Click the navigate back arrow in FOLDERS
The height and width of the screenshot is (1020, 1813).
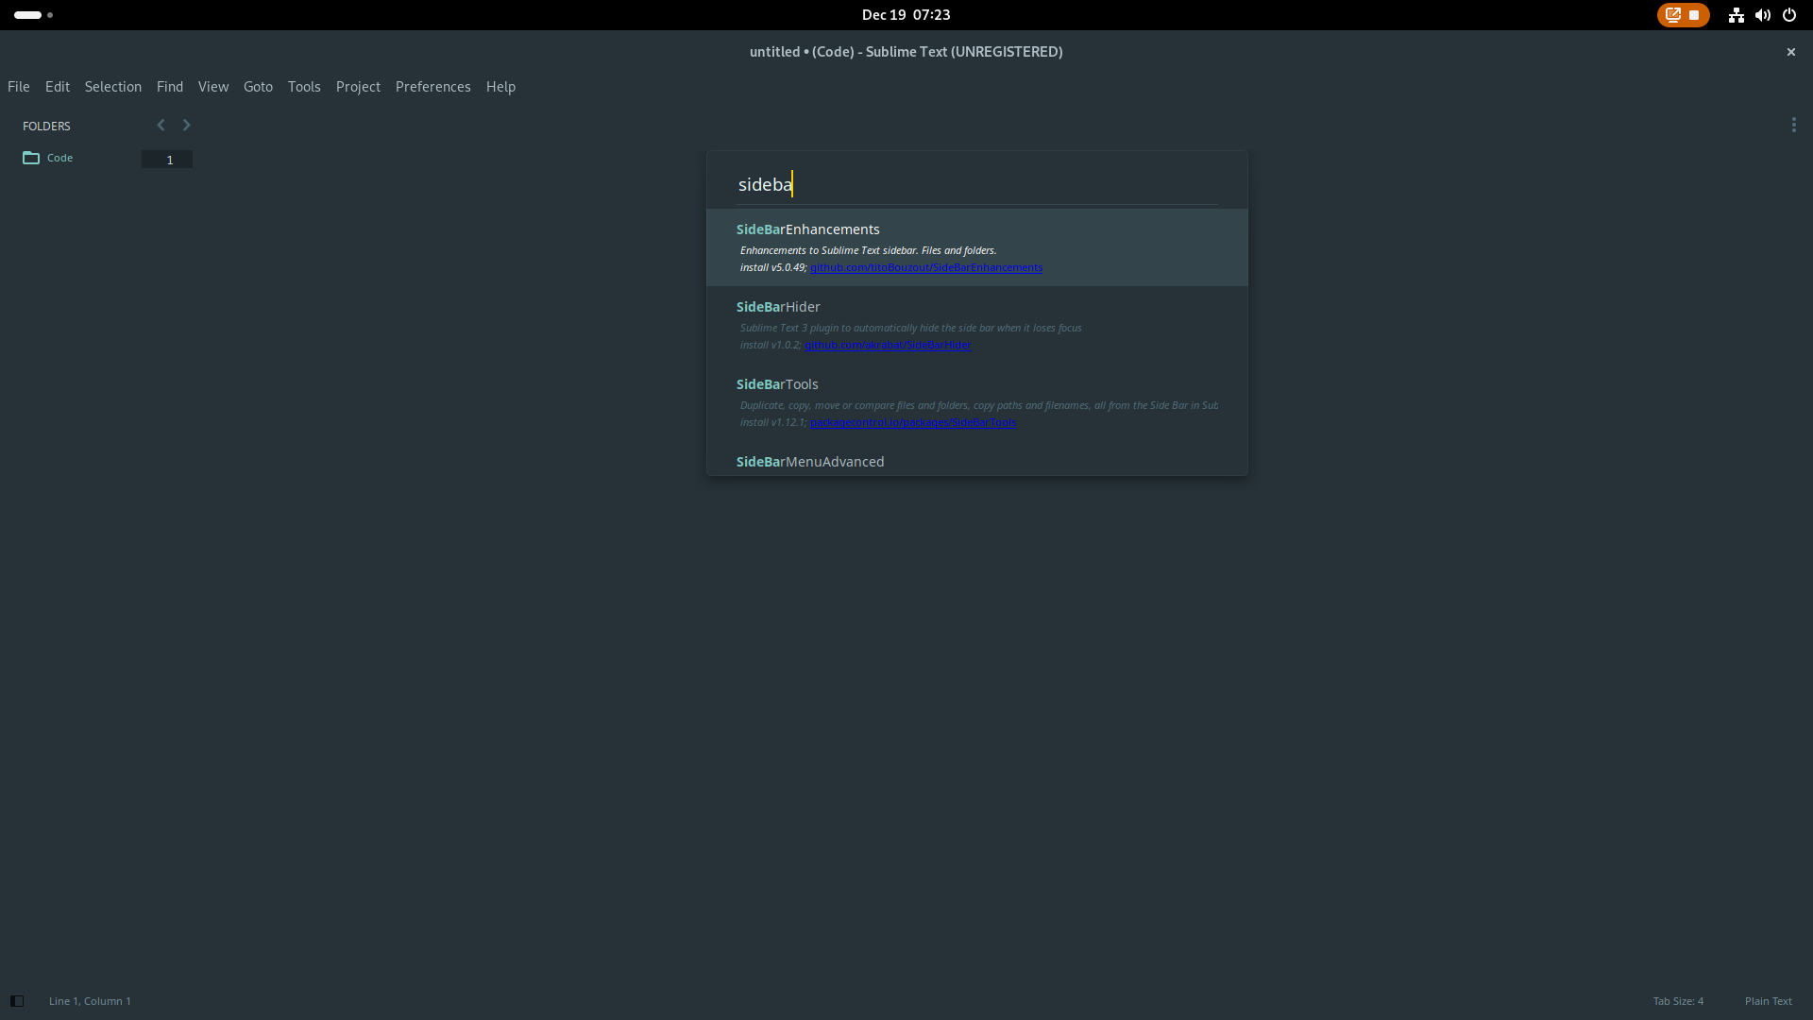coord(161,125)
